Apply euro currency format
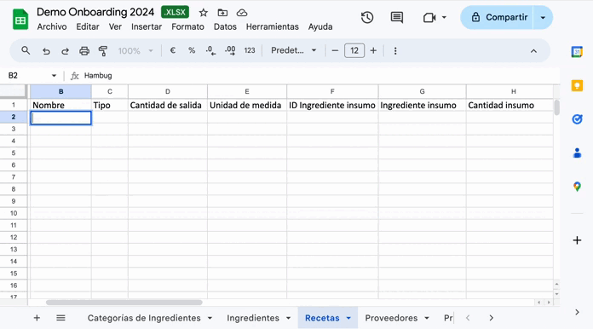593x329 pixels. point(173,50)
